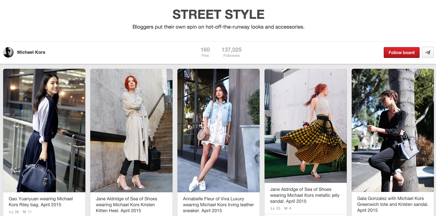436x216 pixels.
Task: Open yellow plaid skirt photo
Action: tap(306, 126)
